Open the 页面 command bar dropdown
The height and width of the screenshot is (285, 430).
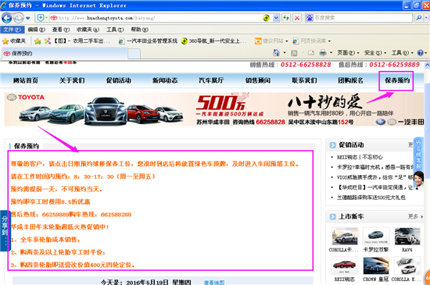click(348, 53)
